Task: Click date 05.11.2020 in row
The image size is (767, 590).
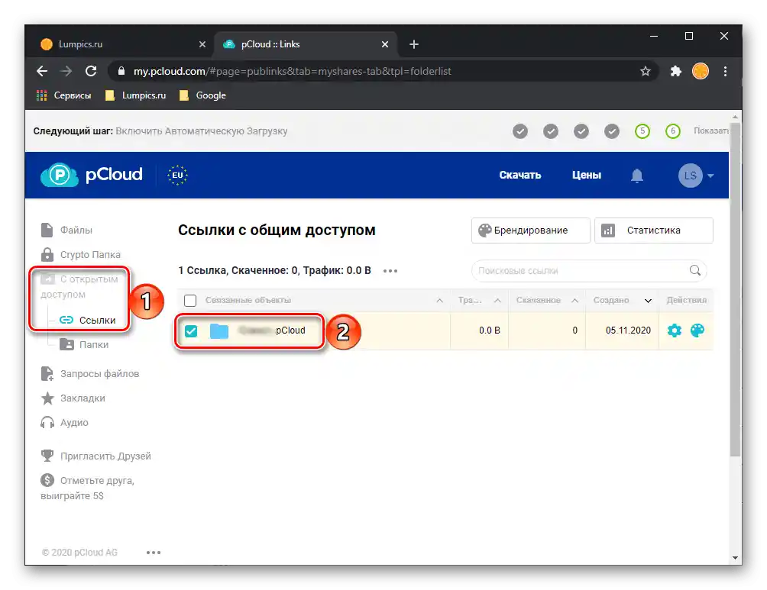Action: (x=628, y=330)
